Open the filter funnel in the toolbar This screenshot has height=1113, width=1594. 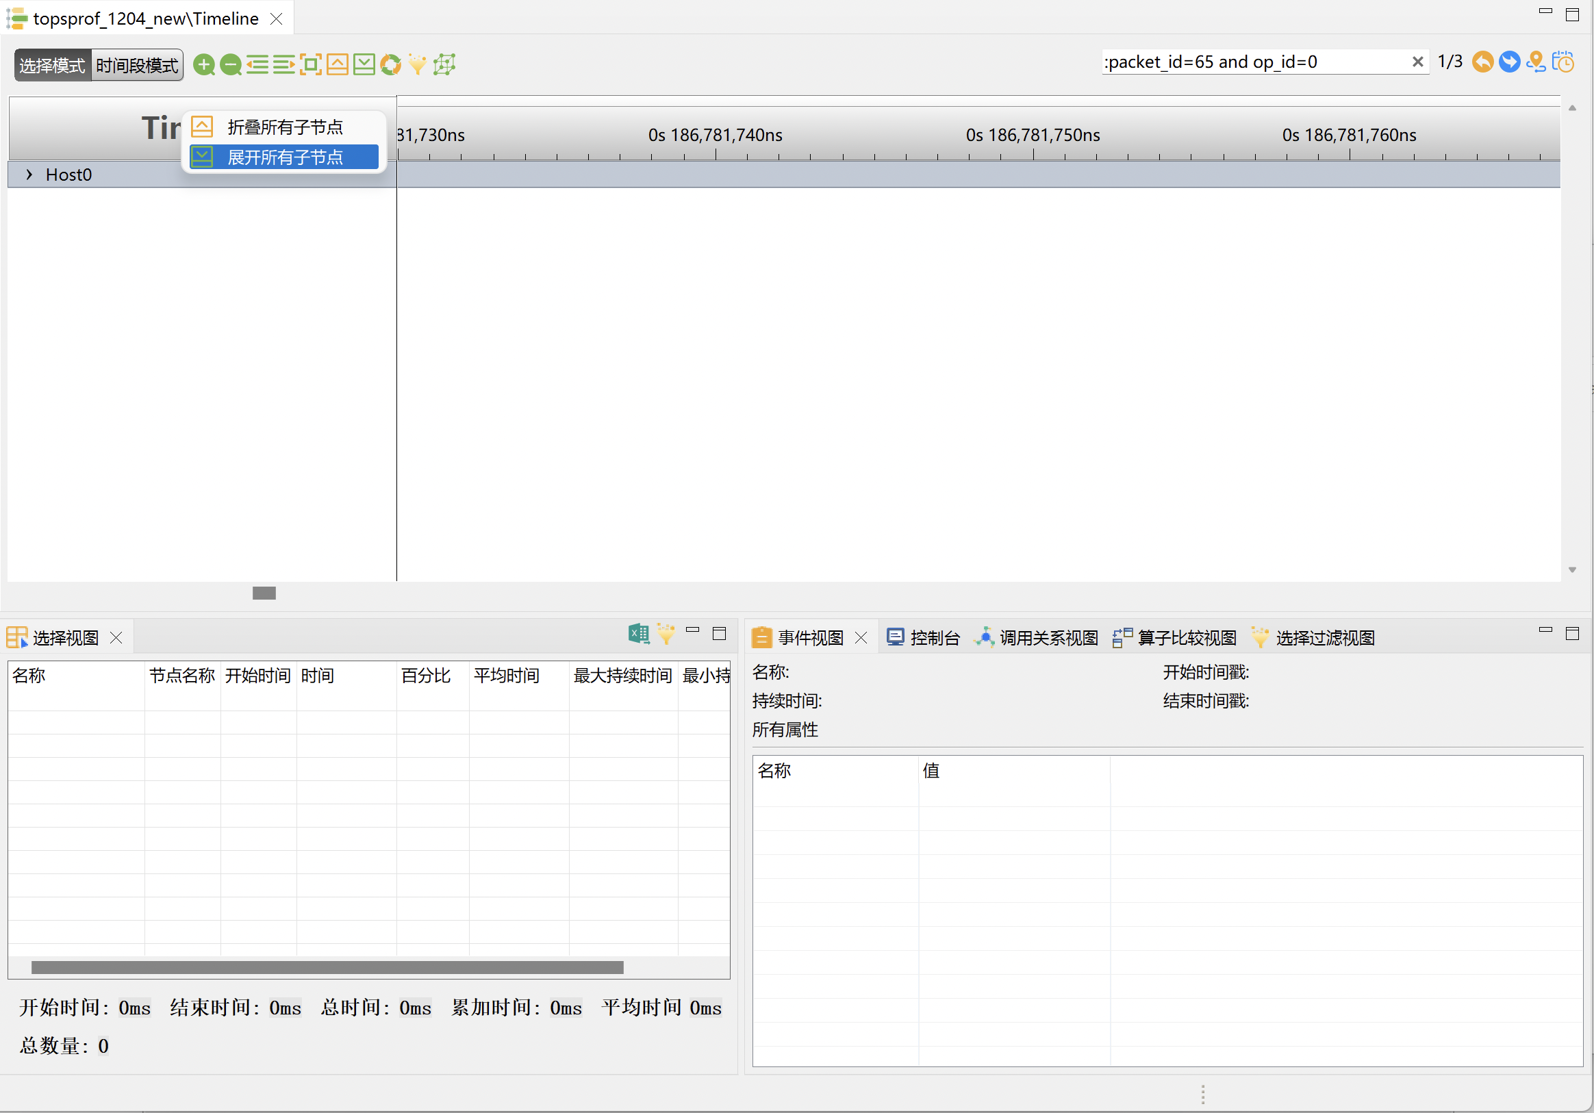pos(417,64)
